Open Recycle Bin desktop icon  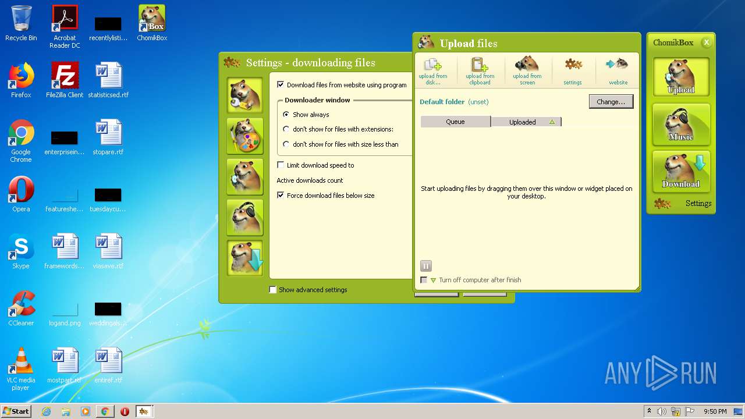21,23
